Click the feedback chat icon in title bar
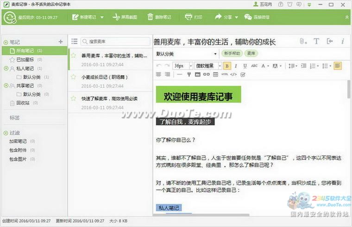This screenshot has width=352, height=227. (299, 4)
